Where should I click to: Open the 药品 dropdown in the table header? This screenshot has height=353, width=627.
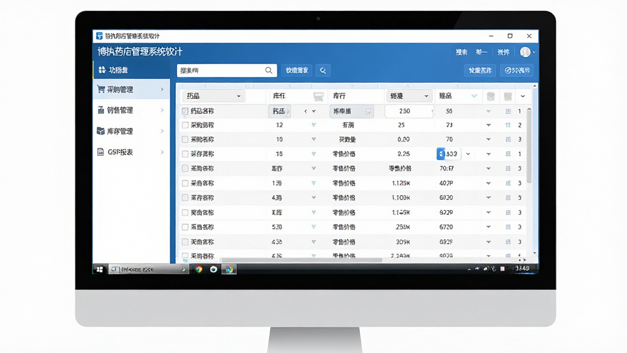(213, 96)
